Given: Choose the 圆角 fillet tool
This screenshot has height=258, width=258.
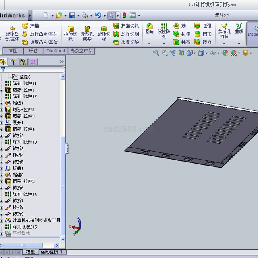Looking at the screenshot, I should pyautogui.click(x=150, y=29).
